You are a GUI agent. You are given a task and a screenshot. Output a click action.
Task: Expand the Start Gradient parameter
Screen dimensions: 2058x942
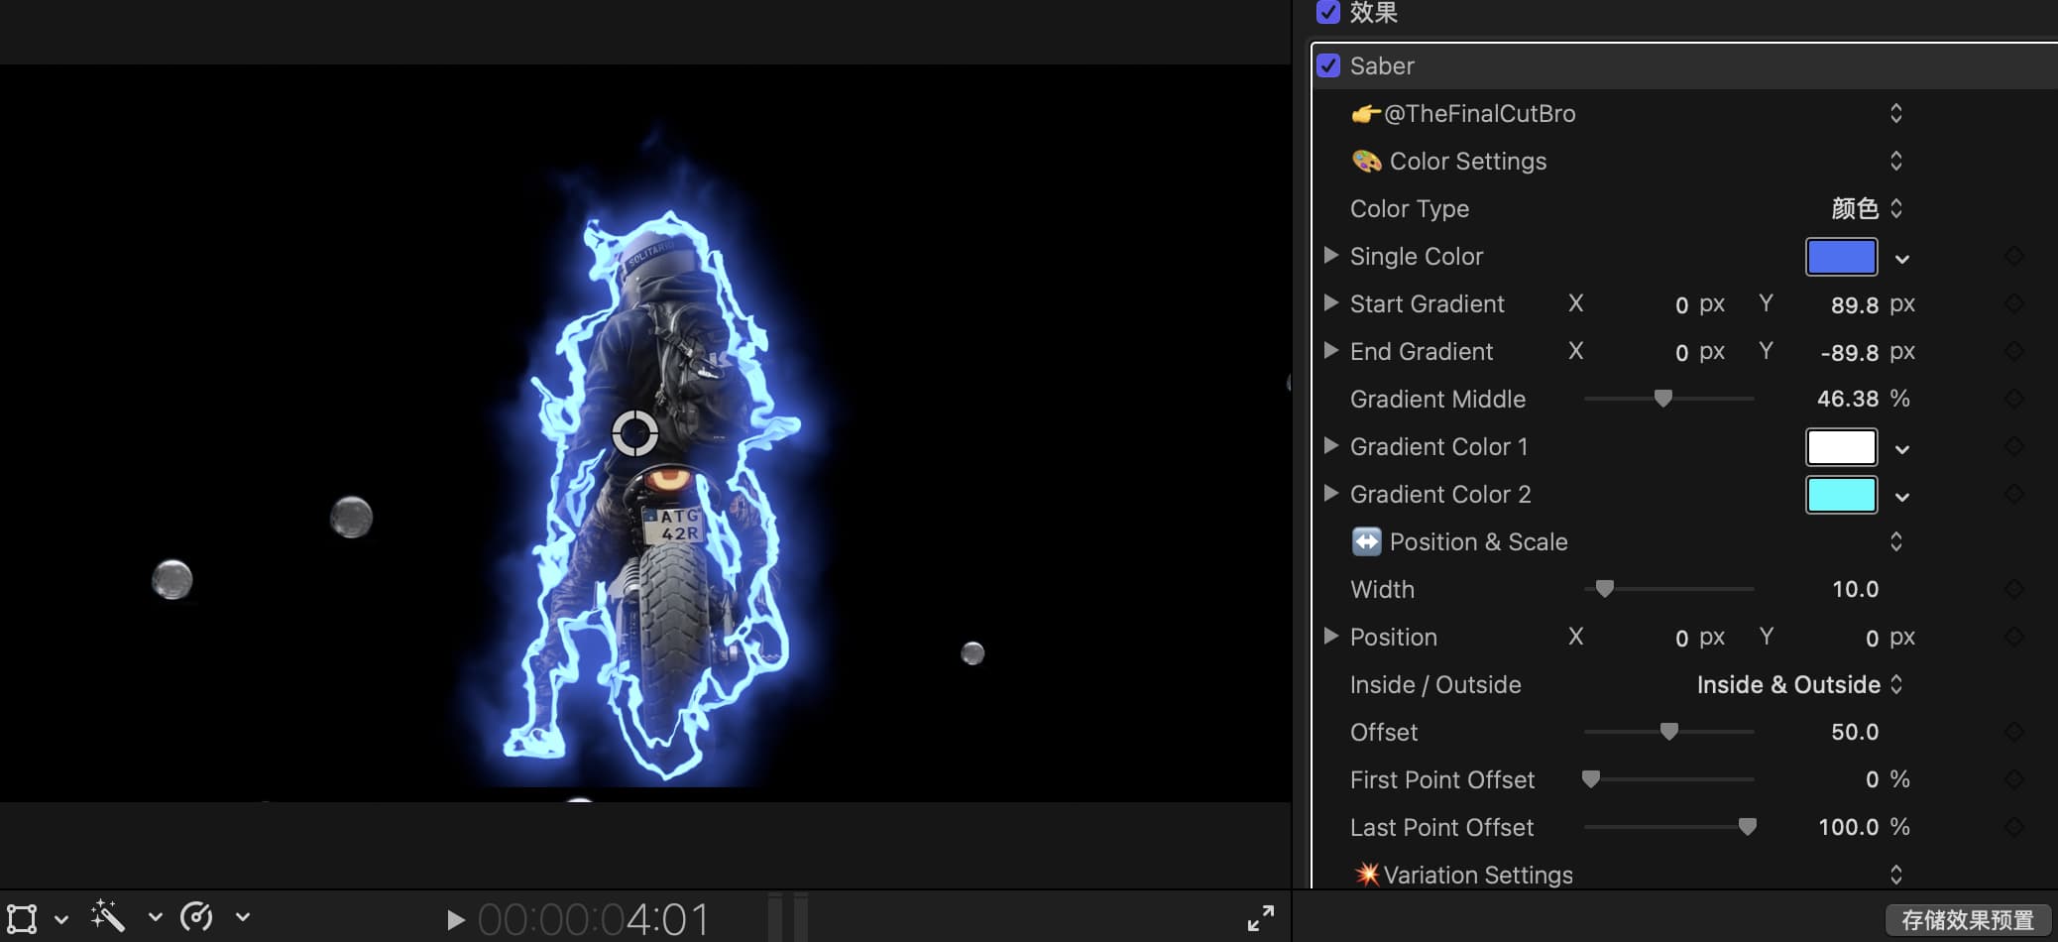(1331, 303)
